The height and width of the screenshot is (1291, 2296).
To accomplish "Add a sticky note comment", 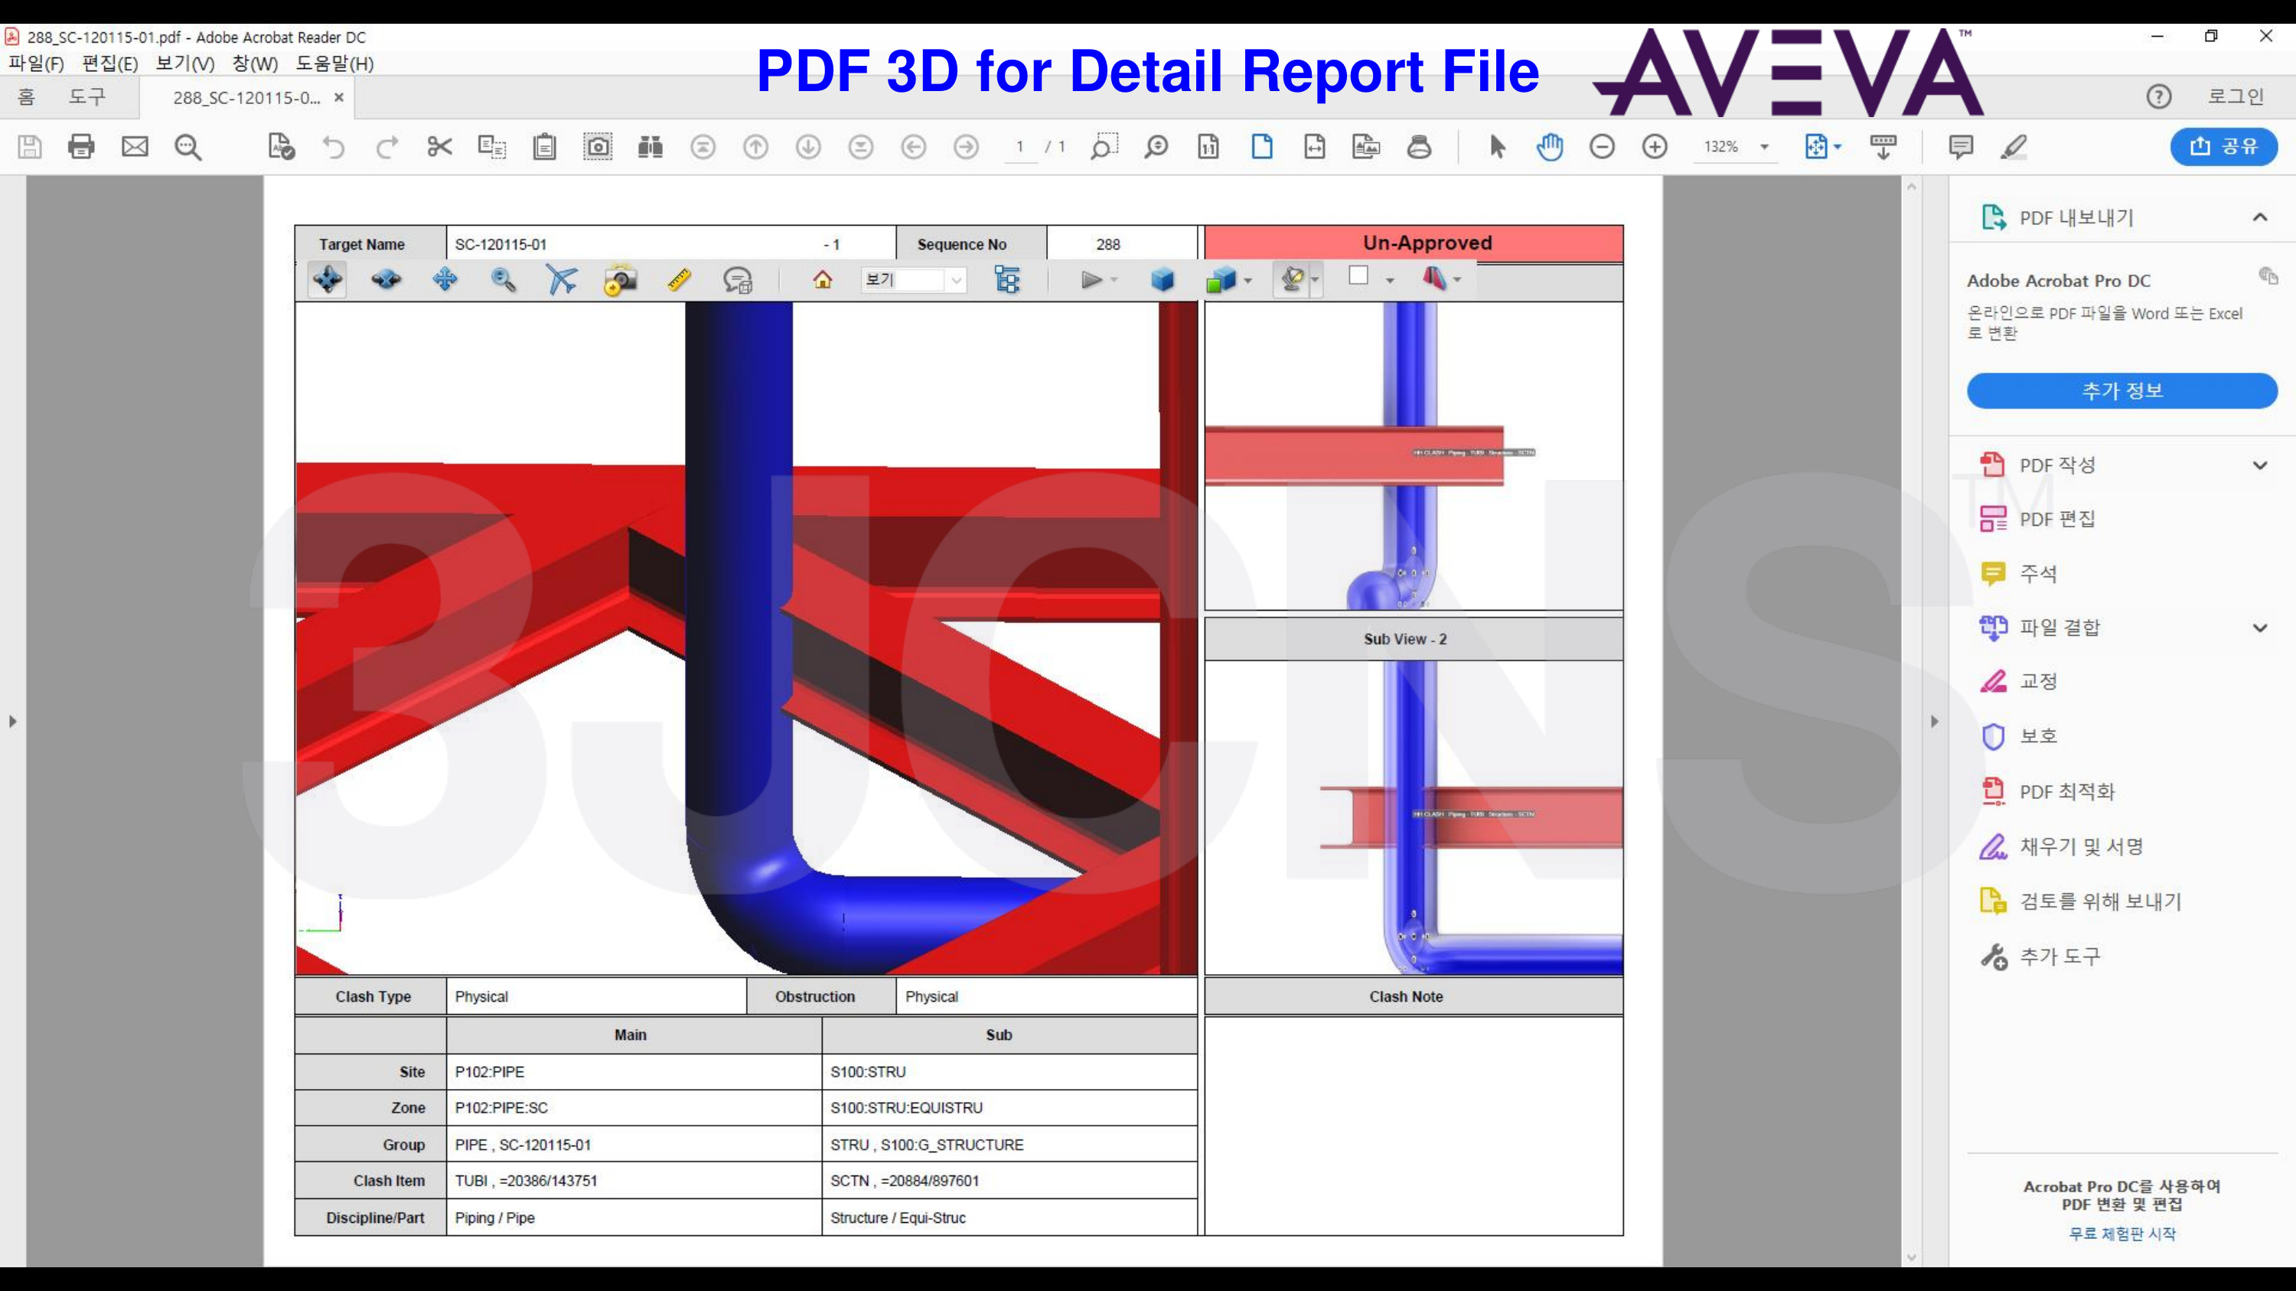I will [1961, 146].
